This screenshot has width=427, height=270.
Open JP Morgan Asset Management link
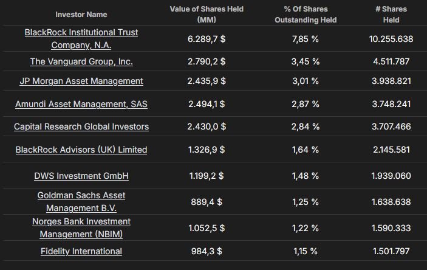pos(81,81)
